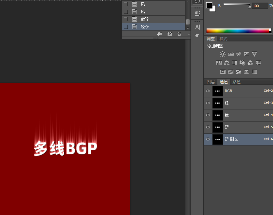Toggle visibility of 蓝 channel
Viewport: 273px width, 215px height.
pos(208,127)
